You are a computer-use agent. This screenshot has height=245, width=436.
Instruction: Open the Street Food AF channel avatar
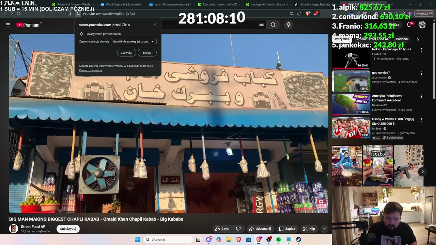tap(14, 229)
